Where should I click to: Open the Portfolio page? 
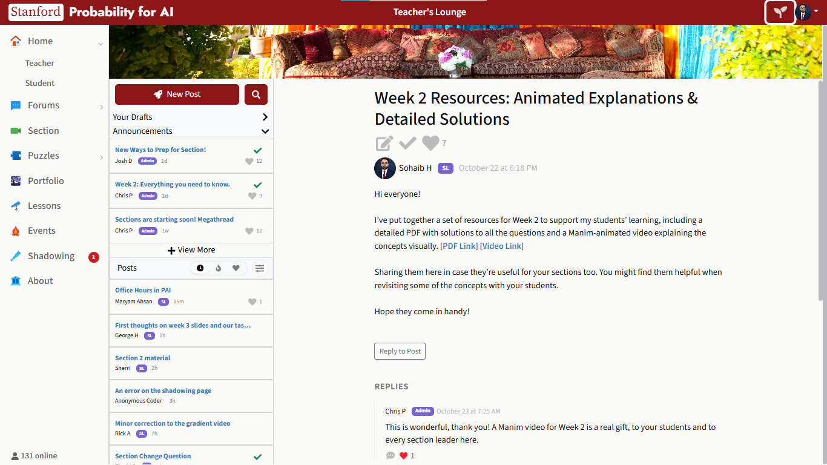(45, 181)
